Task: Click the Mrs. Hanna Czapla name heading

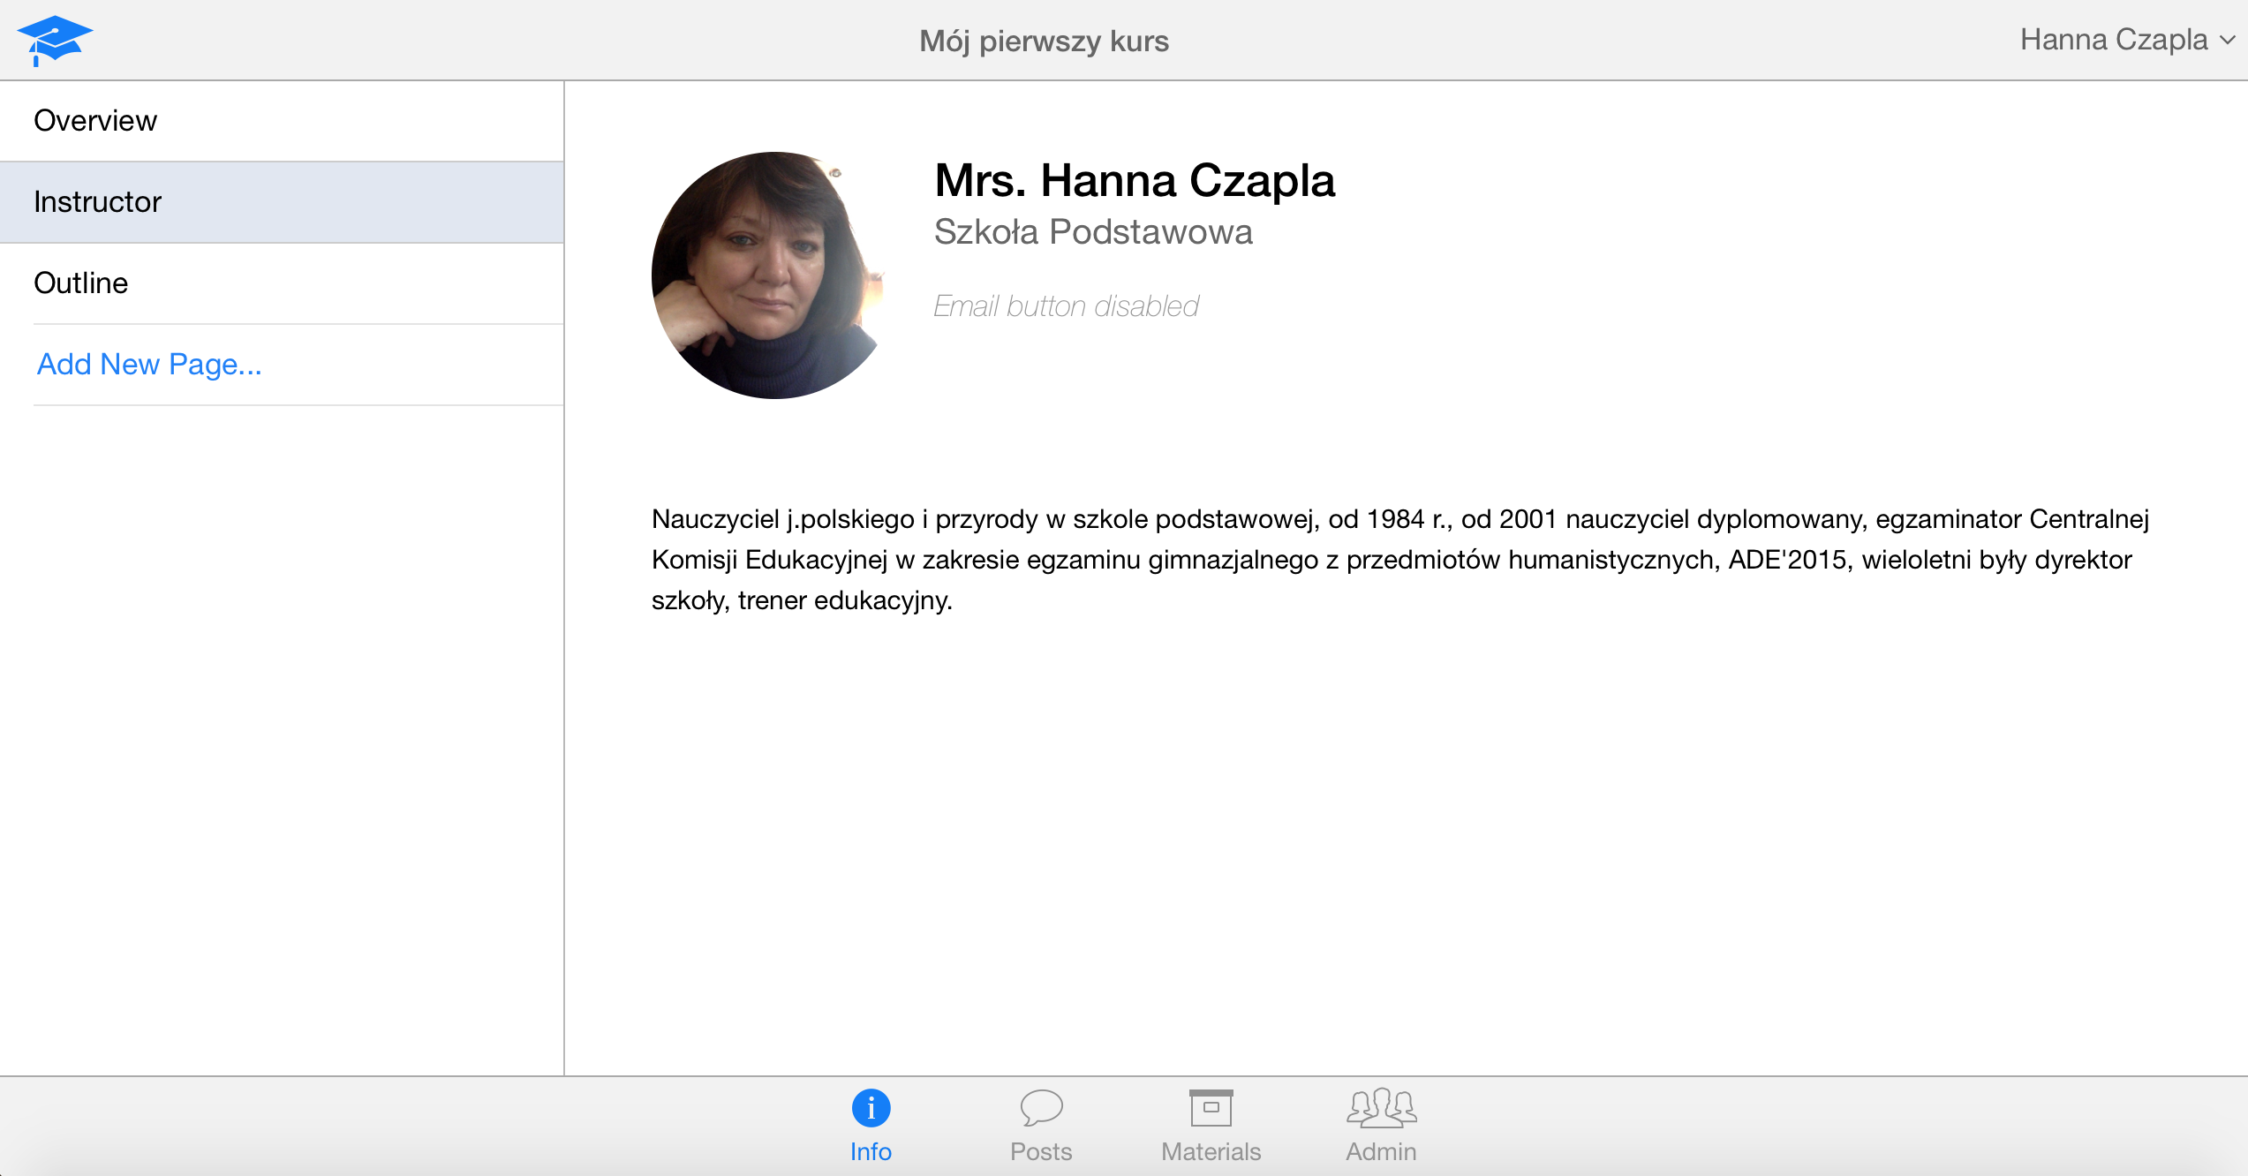Action: [1134, 181]
